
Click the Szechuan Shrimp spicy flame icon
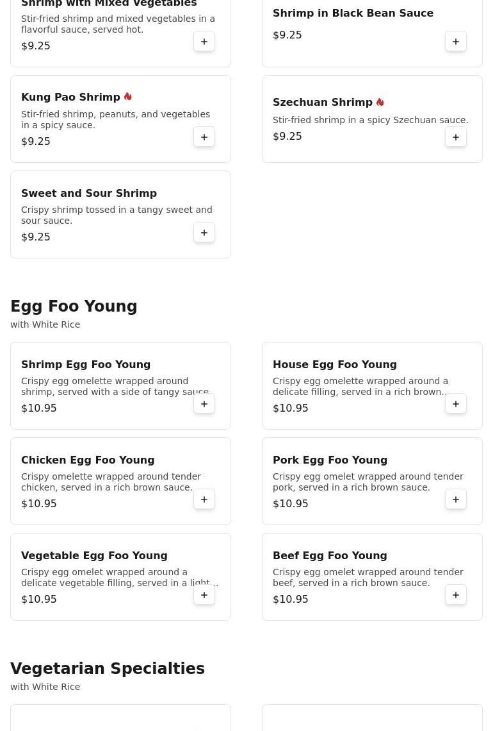[380, 102]
